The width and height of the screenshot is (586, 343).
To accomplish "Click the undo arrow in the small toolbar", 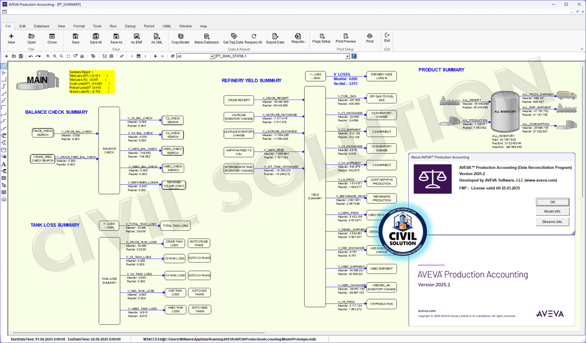I will pos(31,56).
